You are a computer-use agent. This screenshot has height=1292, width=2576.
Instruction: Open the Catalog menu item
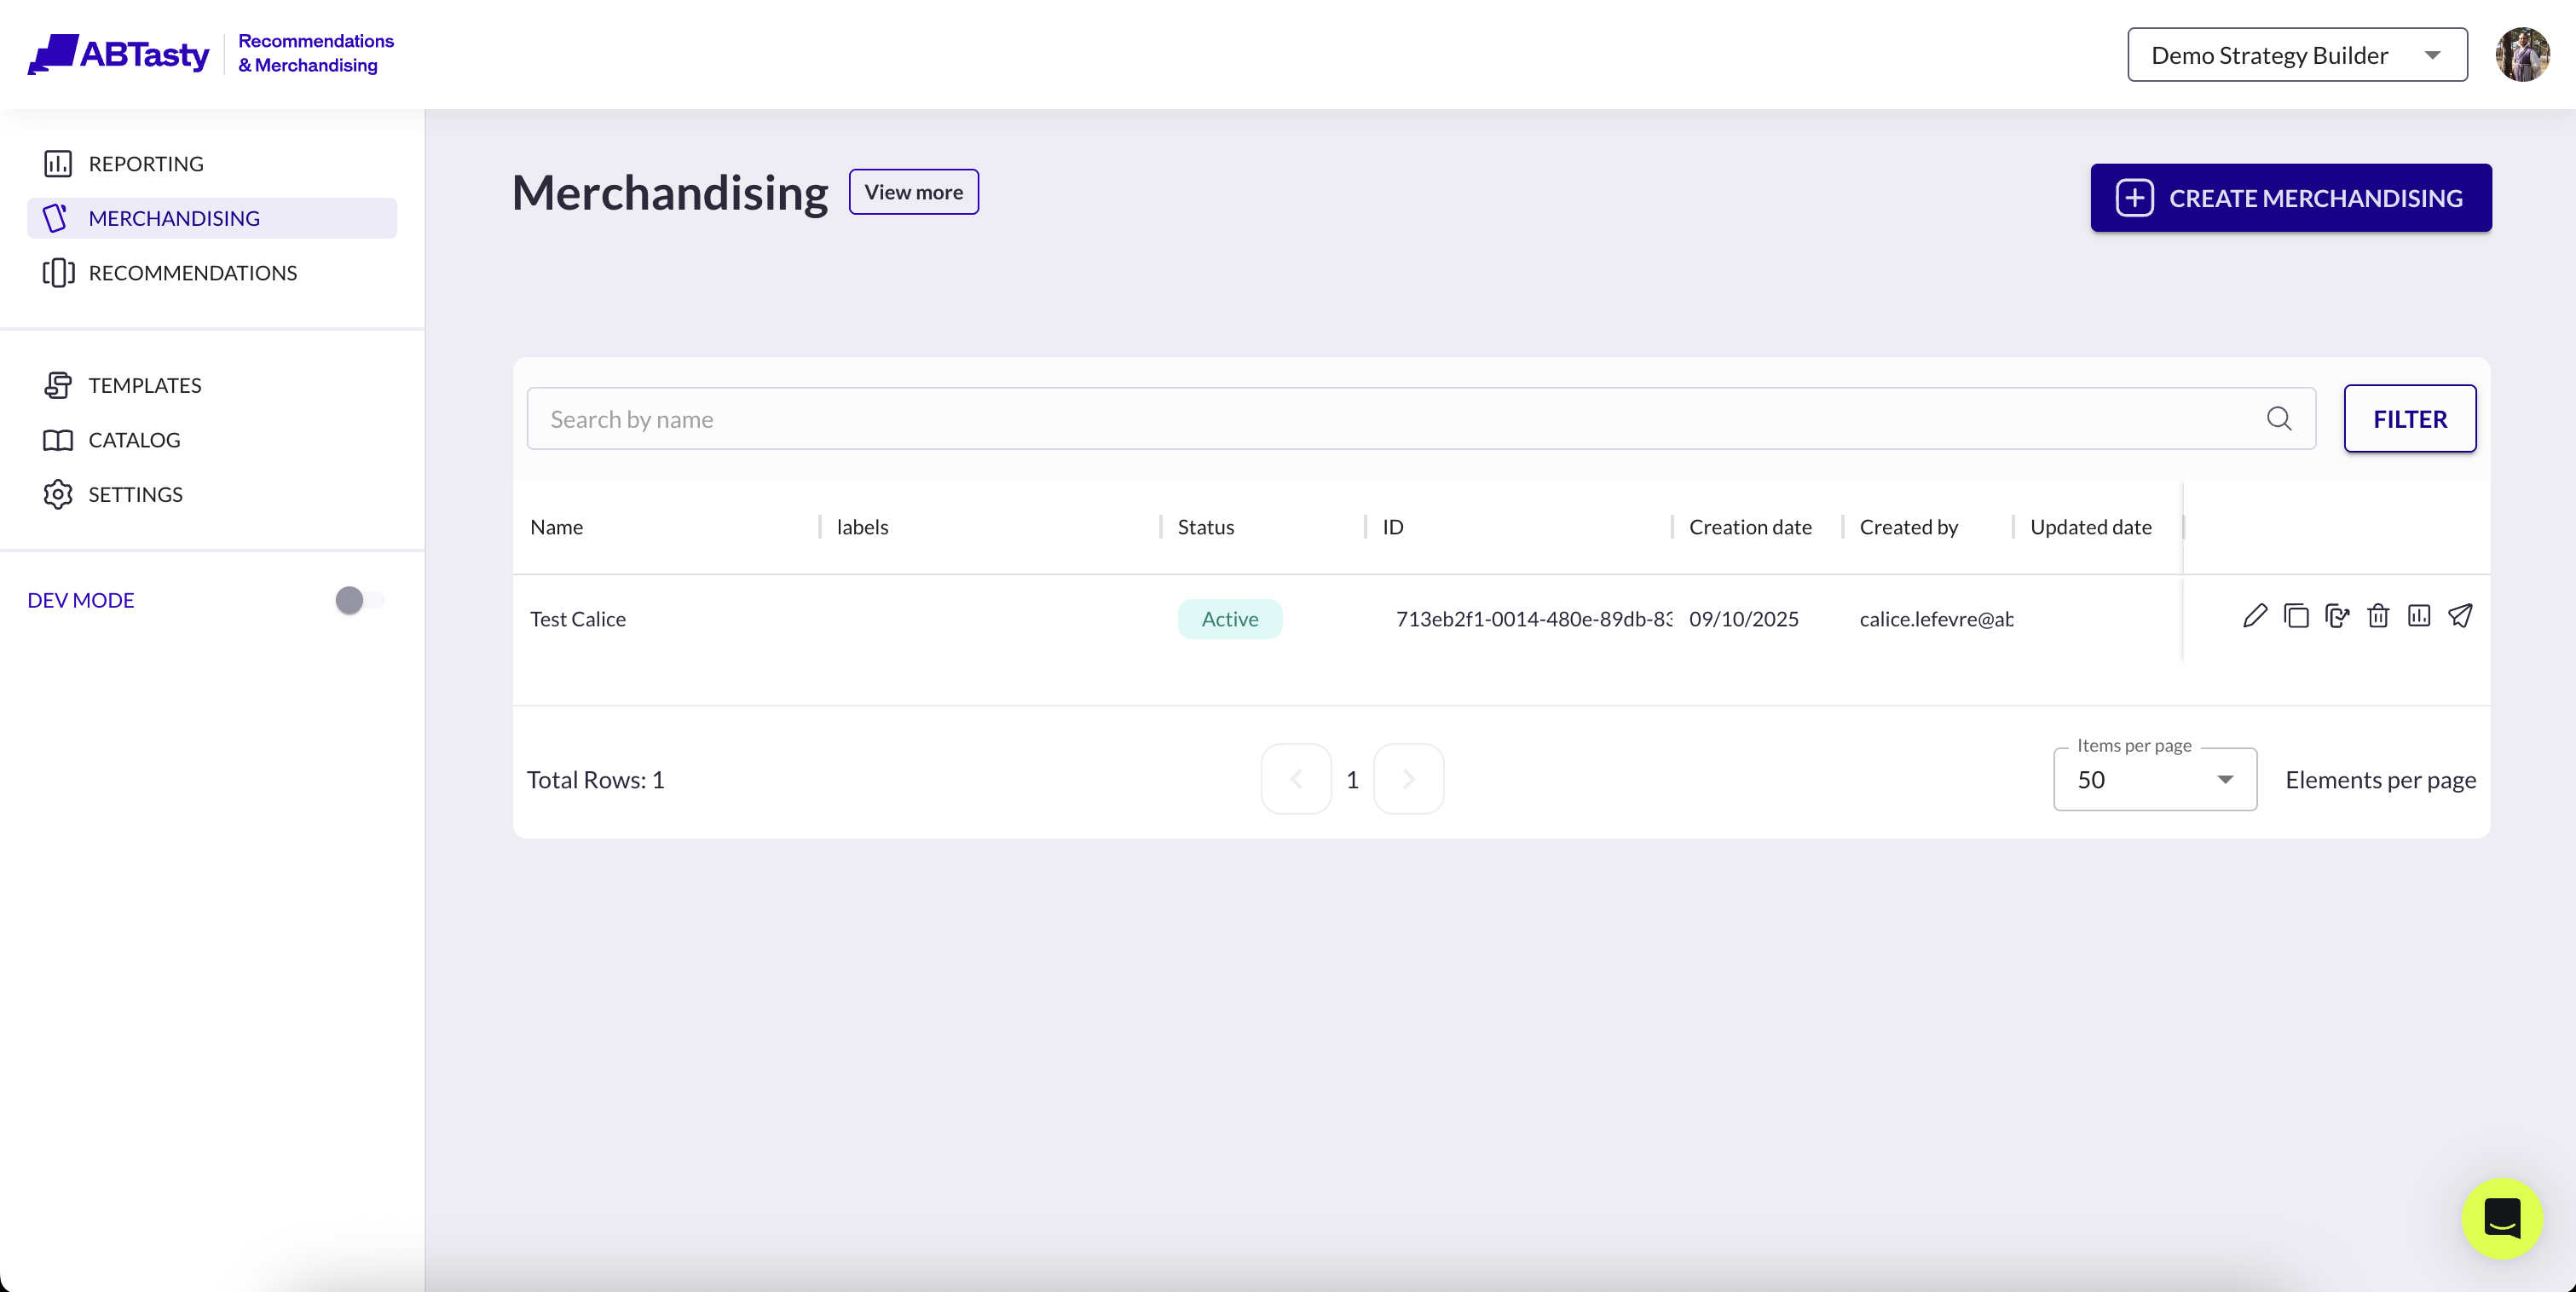(x=134, y=440)
